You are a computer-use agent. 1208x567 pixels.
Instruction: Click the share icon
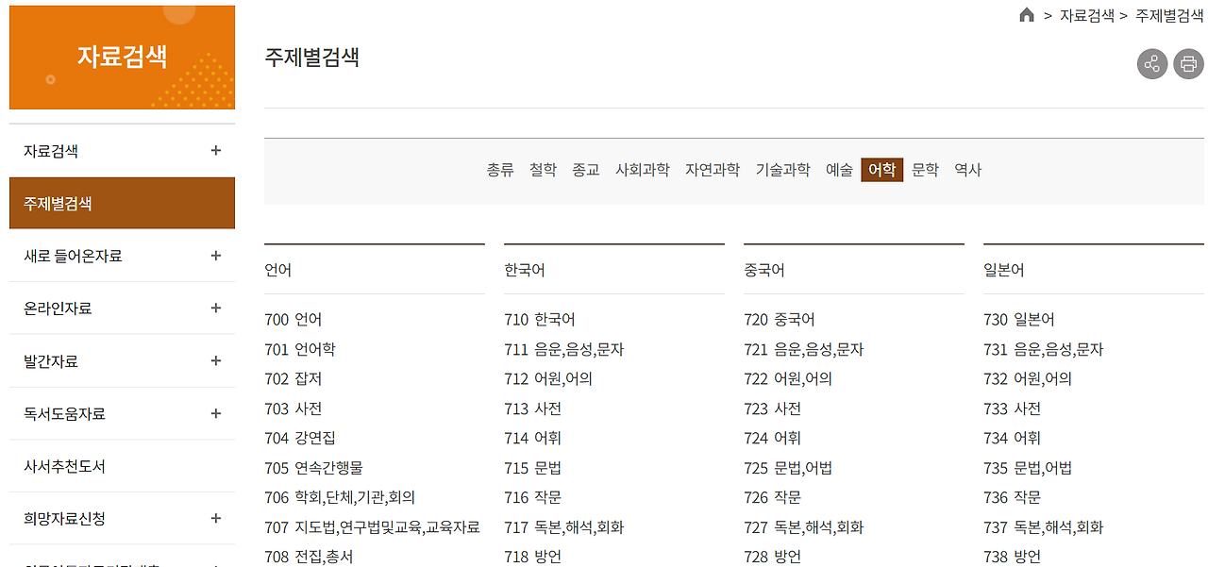pos(1151,64)
